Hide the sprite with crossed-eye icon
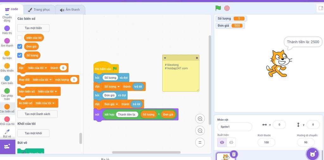 (231, 142)
